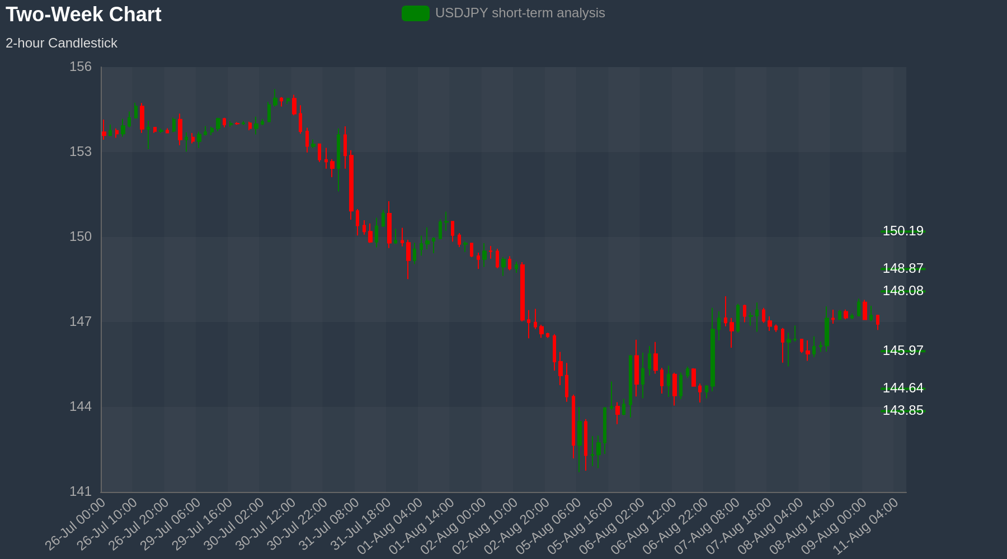Click the 26-Jul 10:00 x-axis label

pos(107,524)
